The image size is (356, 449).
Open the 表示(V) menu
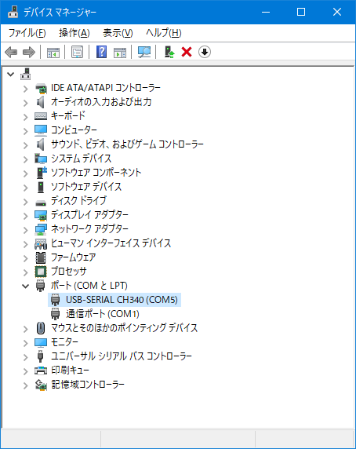(x=118, y=33)
